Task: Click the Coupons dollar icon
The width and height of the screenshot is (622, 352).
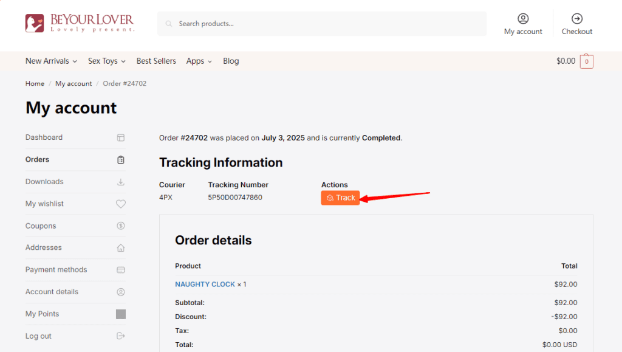Action: click(x=120, y=226)
